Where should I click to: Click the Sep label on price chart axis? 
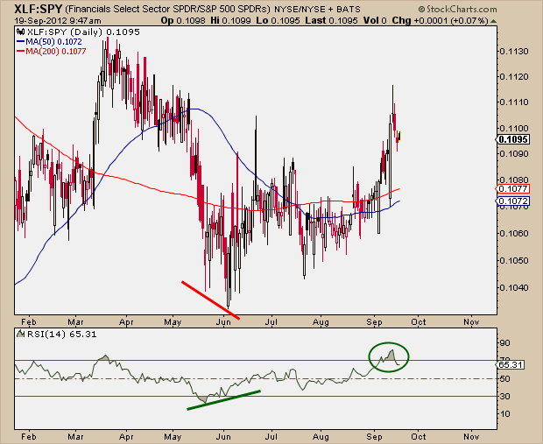[x=374, y=322]
